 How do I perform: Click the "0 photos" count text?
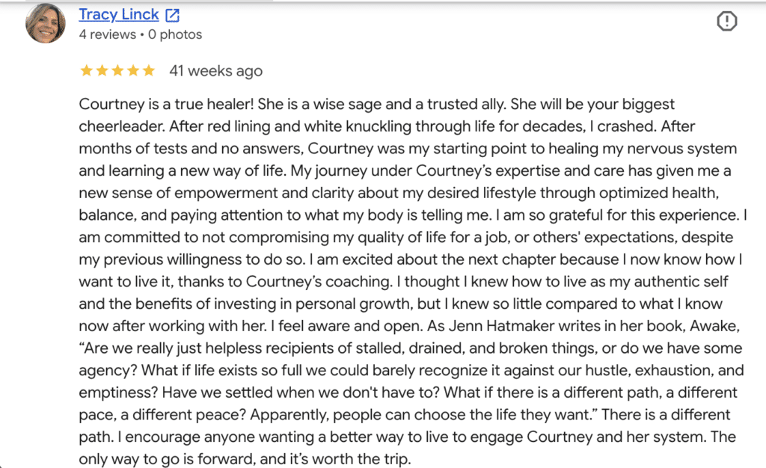[175, 34]
